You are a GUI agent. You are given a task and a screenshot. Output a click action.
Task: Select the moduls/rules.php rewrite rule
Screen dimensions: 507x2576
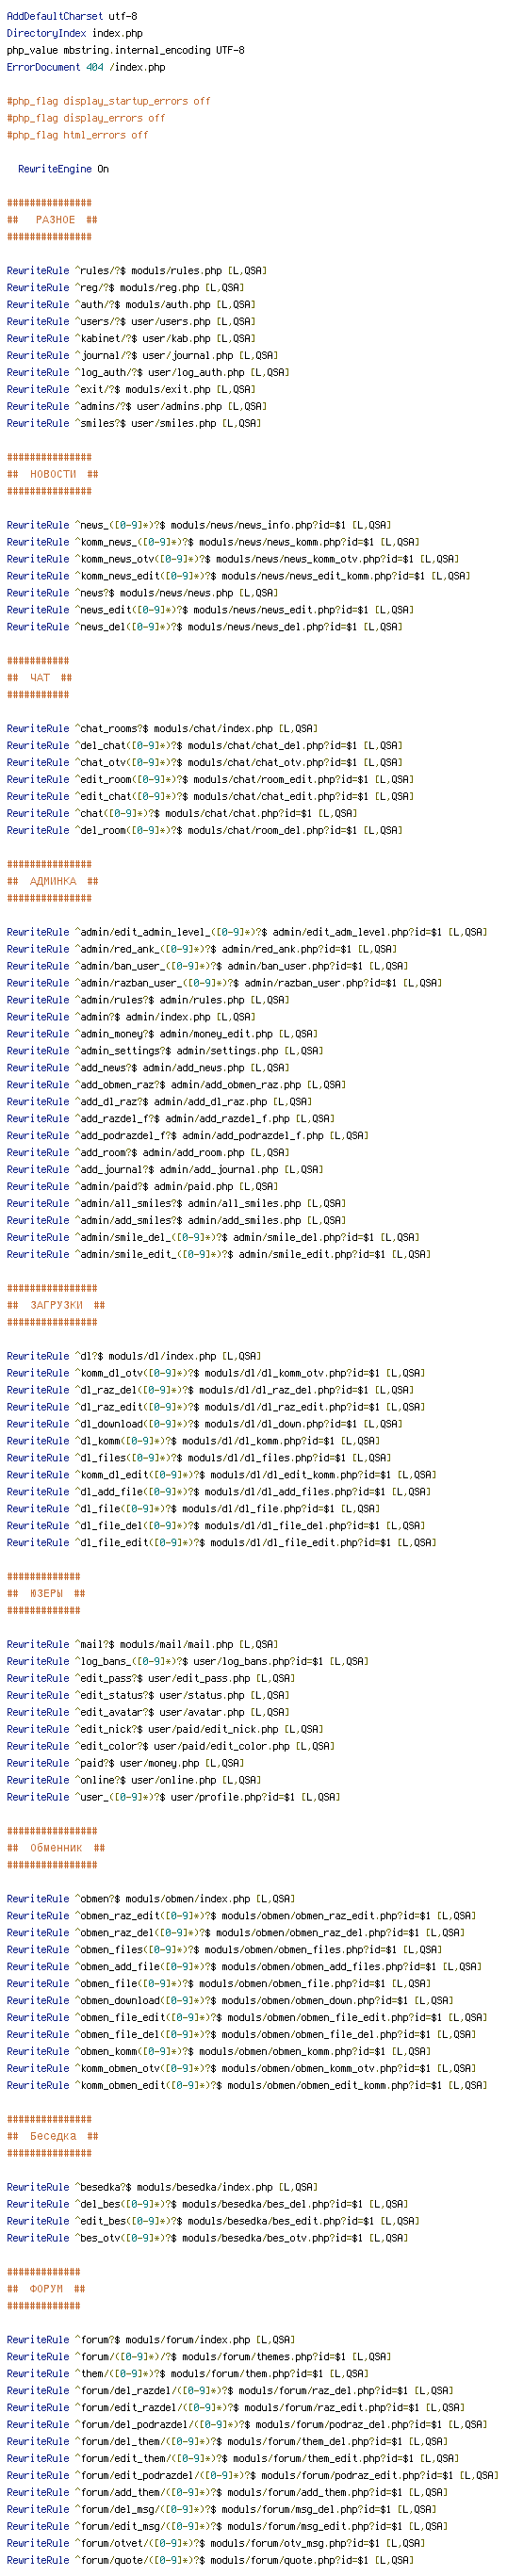(x=137, y=271)
